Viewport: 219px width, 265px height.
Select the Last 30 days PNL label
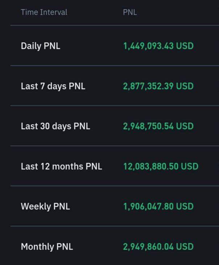(x=55, y=126)
